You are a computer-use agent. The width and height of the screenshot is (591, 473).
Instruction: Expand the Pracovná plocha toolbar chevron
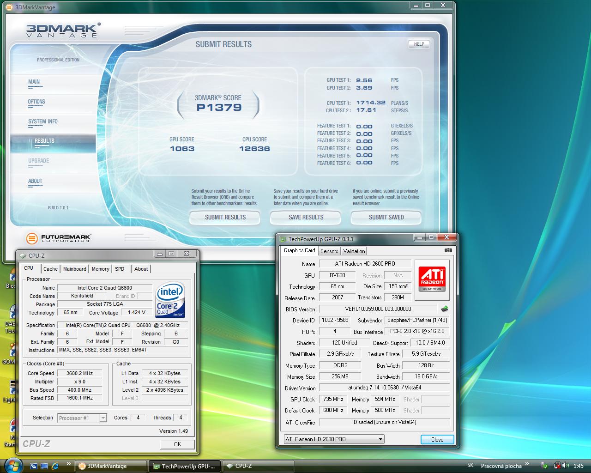point(527,464)
